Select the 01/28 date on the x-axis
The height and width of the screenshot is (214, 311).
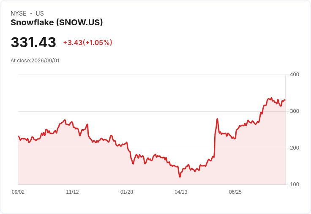pos(126,192)
